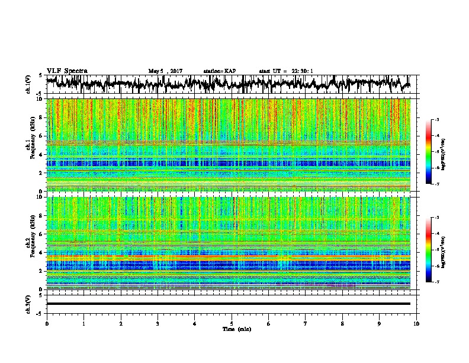Screen dimensions: 469x363
Task: Click the ch.2 "Frequency (kHz)" axis label
Action: [x=33, y=236]
